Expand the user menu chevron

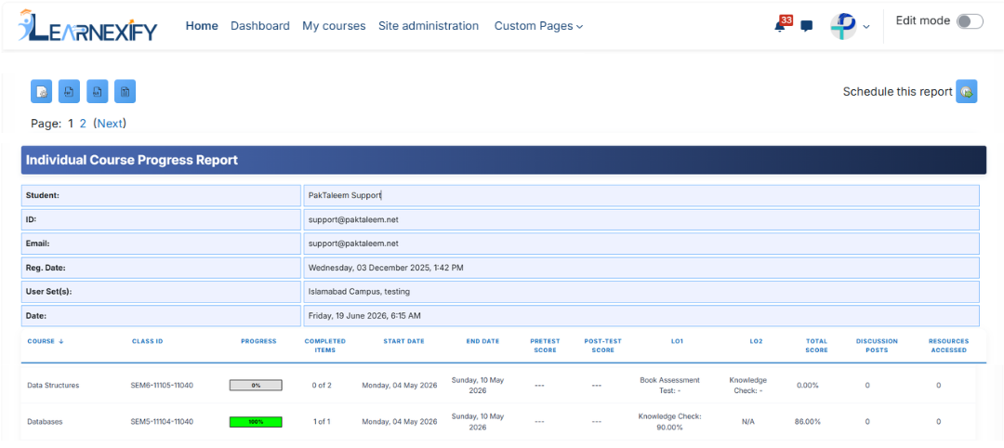click(866, 27)
